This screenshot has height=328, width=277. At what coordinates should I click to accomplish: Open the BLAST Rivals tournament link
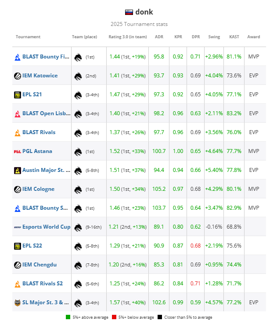[x=39, y=132]
